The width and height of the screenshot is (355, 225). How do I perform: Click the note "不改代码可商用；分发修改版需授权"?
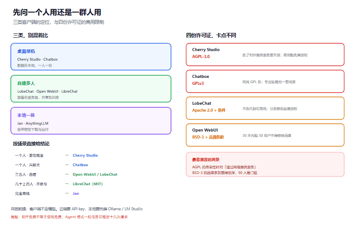(x=270, y=109)
